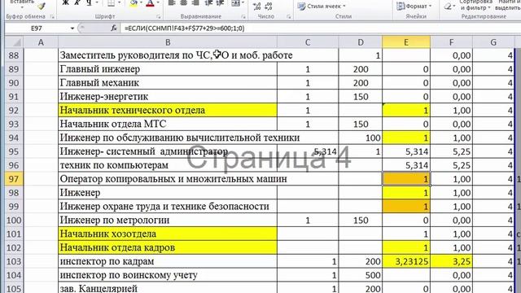521x293 pixels.
Task: Click yellow cell F103 showing 3,25
Action: click(451, 261)
